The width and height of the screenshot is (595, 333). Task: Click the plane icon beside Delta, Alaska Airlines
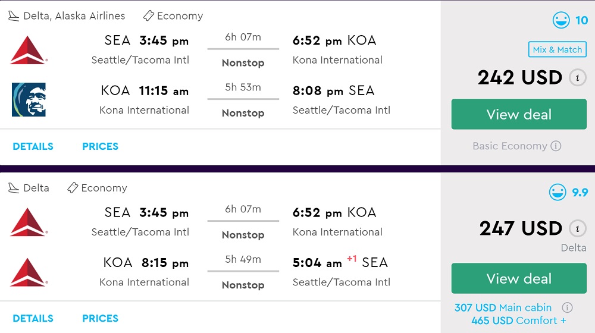coord(14,16)
